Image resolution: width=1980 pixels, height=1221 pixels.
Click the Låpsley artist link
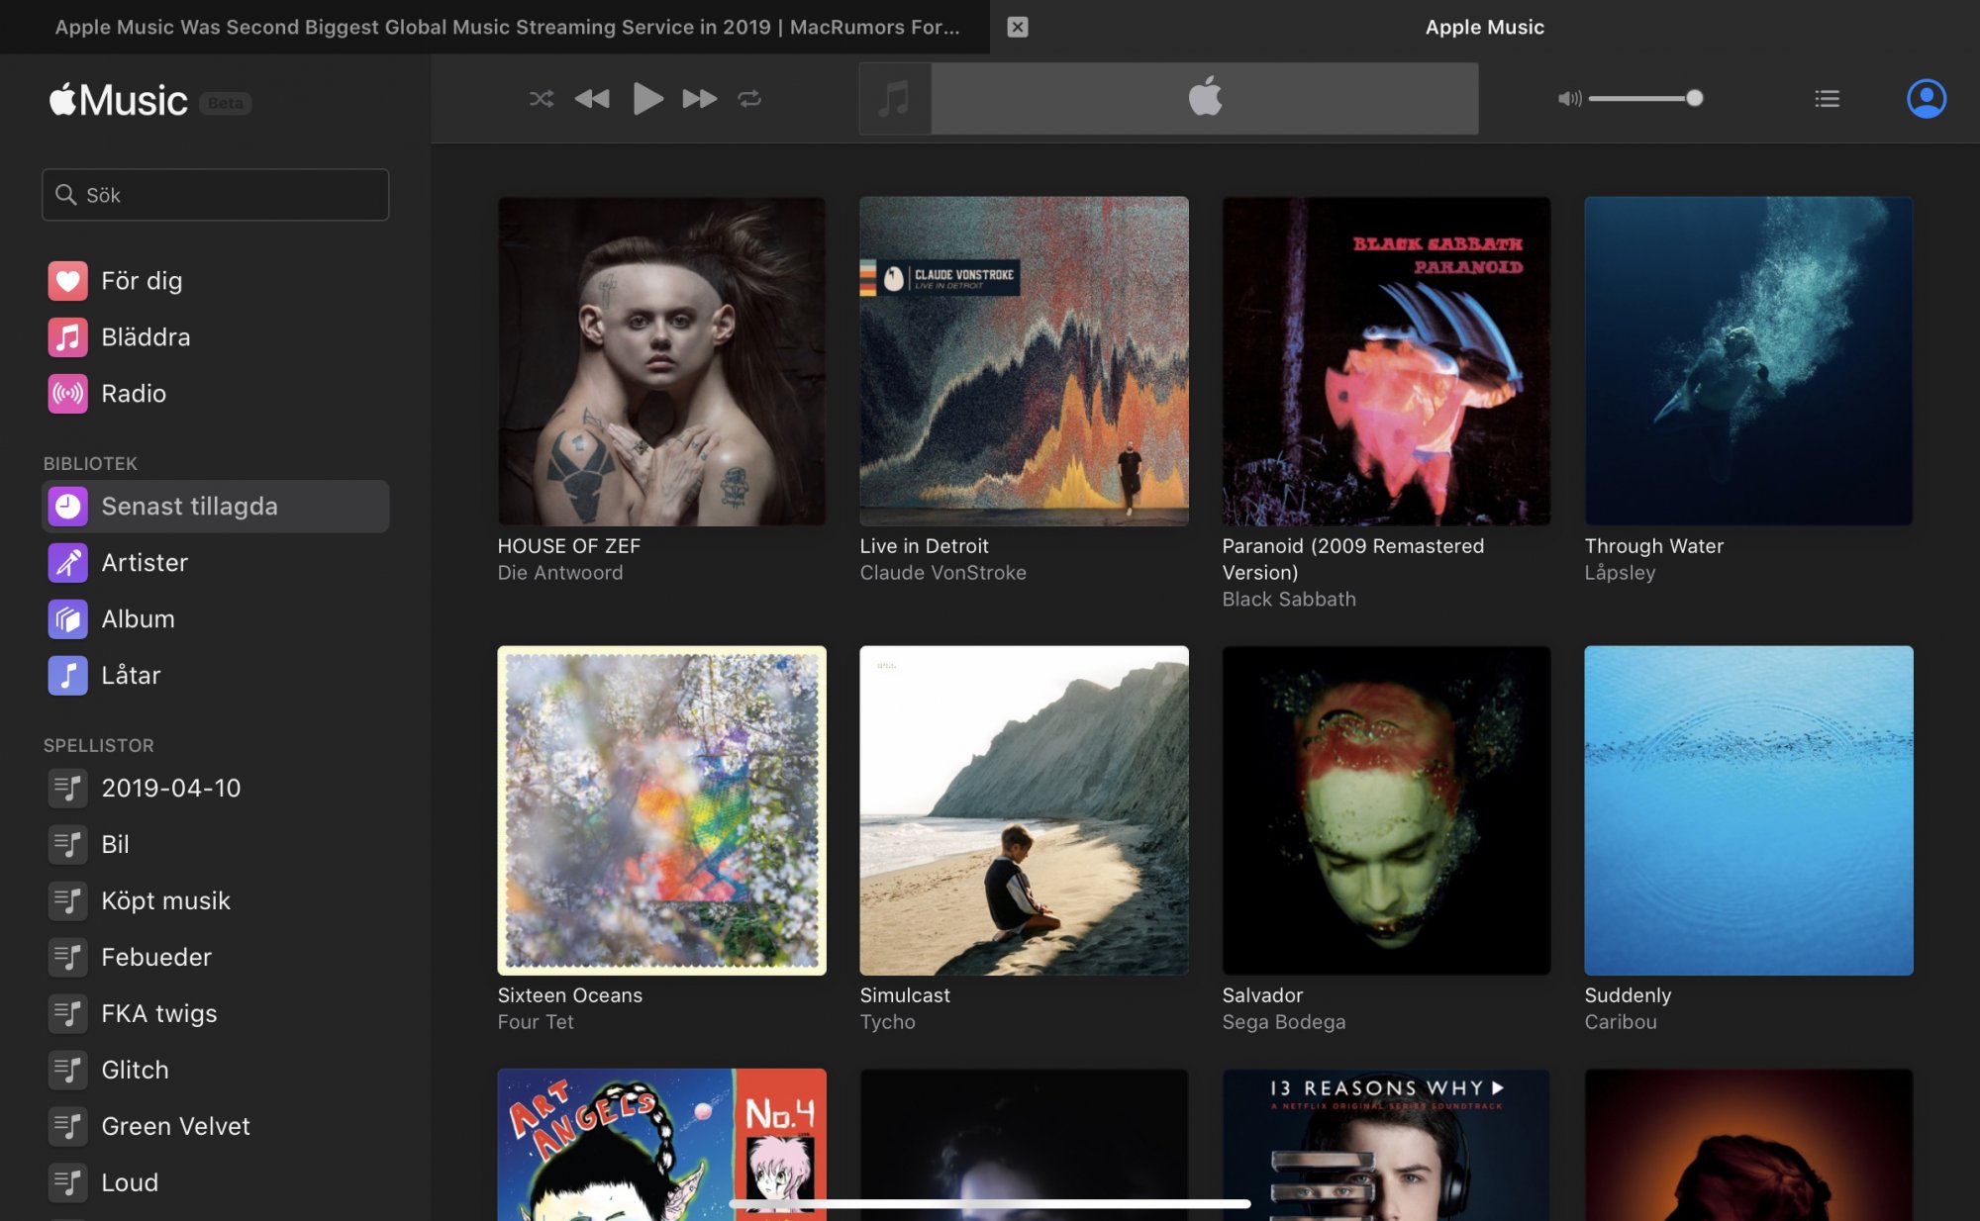point(1620,573)
